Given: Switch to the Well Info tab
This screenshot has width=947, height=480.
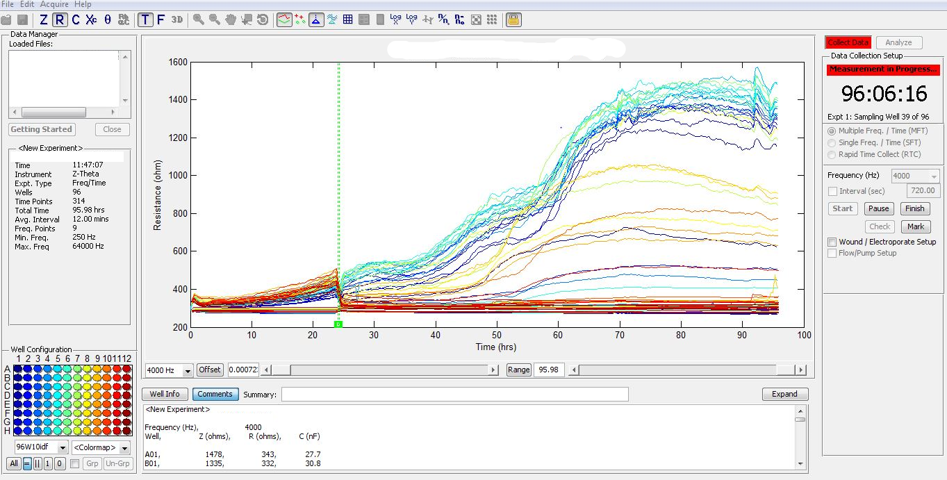Looking at the screenshot, I should pyautogui.click(x=165, y=394).
